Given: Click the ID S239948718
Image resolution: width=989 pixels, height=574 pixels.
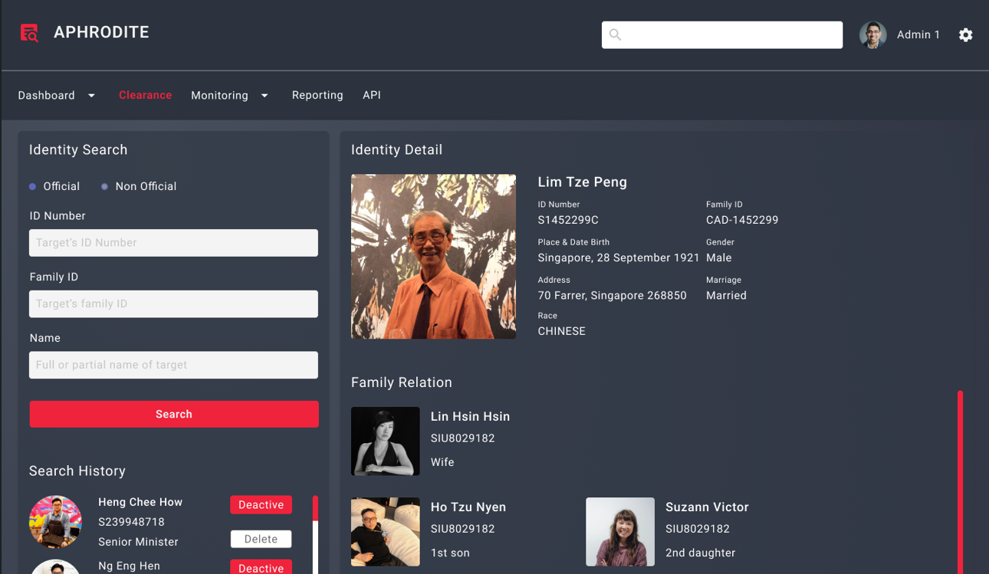Looking at the screenshot, I should pyautogui.click(x=131, y=522).
